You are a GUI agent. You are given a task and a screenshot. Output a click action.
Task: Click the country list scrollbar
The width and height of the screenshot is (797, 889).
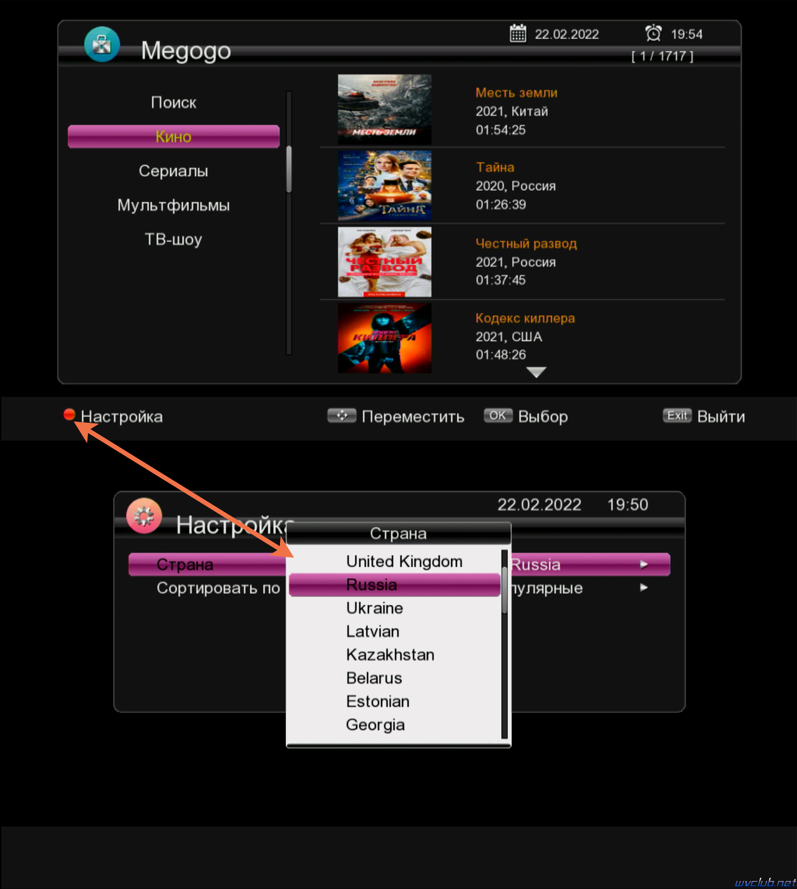pyautogui.click(x=504, y=644)
